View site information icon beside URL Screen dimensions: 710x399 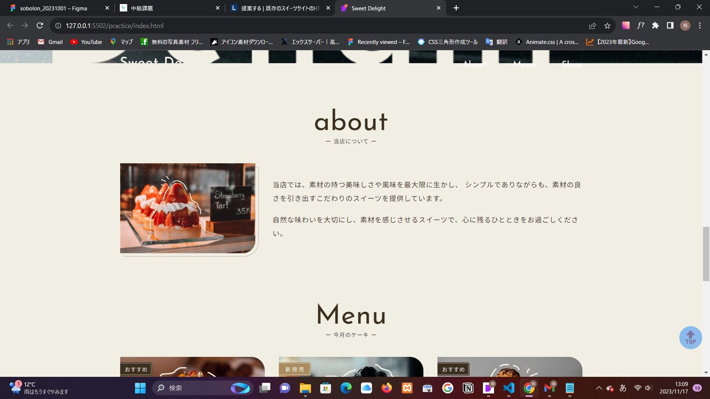(x=58, y=26)
